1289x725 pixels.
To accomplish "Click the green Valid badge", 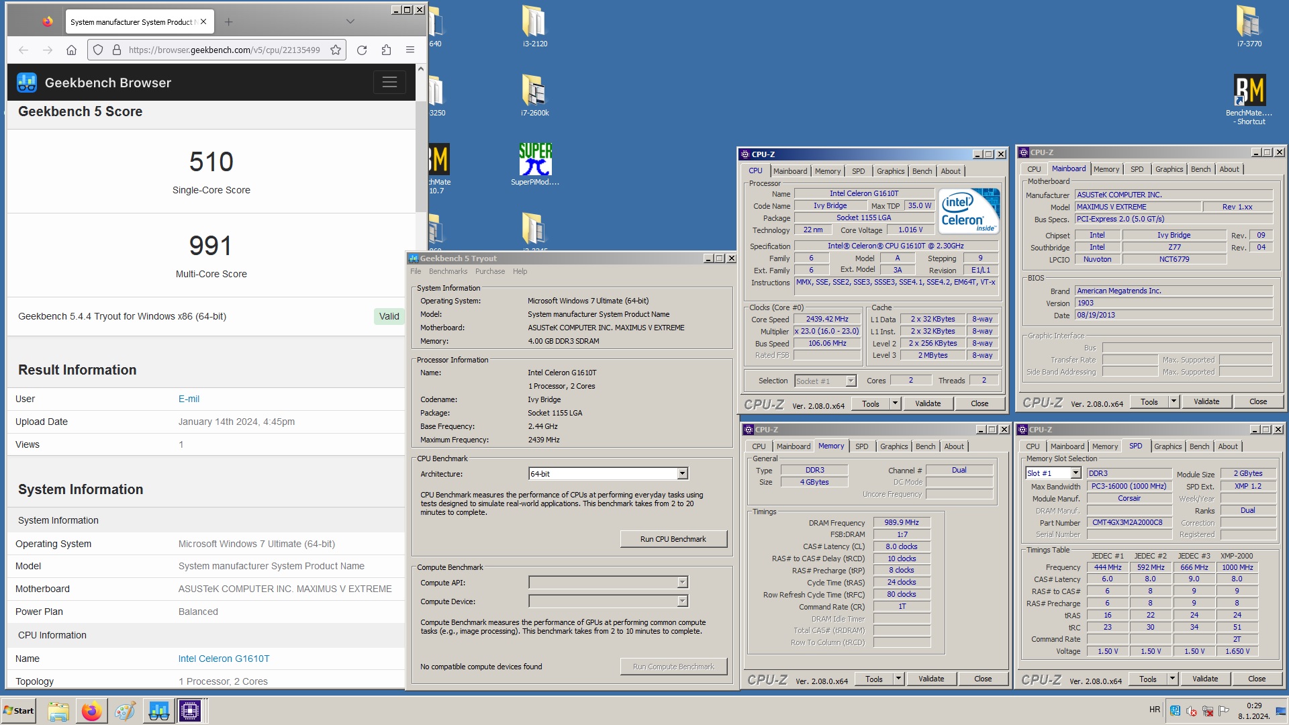I will tap(389, 316).
